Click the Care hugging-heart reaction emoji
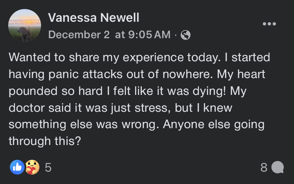Viewport: 294px width, 184px height. [31, 167]
